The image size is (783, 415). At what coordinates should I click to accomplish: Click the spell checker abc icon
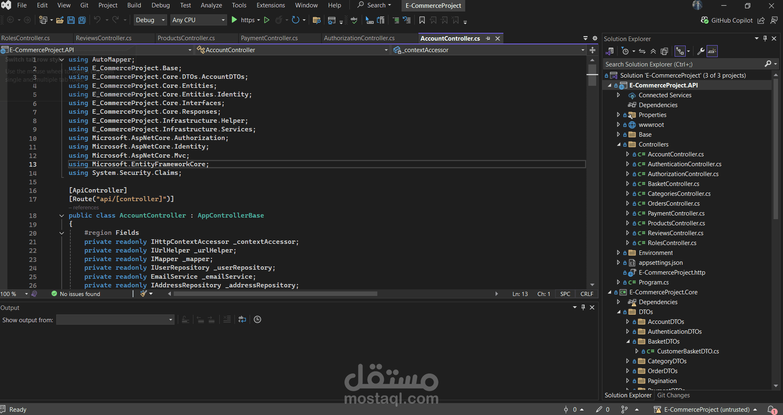coord(354,20)
